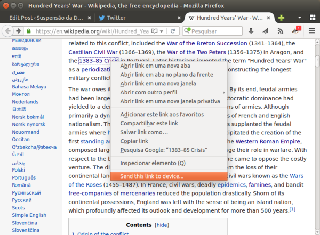Choose Abrir link em aba no plano da frente
Screen dimensions: 320x235
(169, 75)
